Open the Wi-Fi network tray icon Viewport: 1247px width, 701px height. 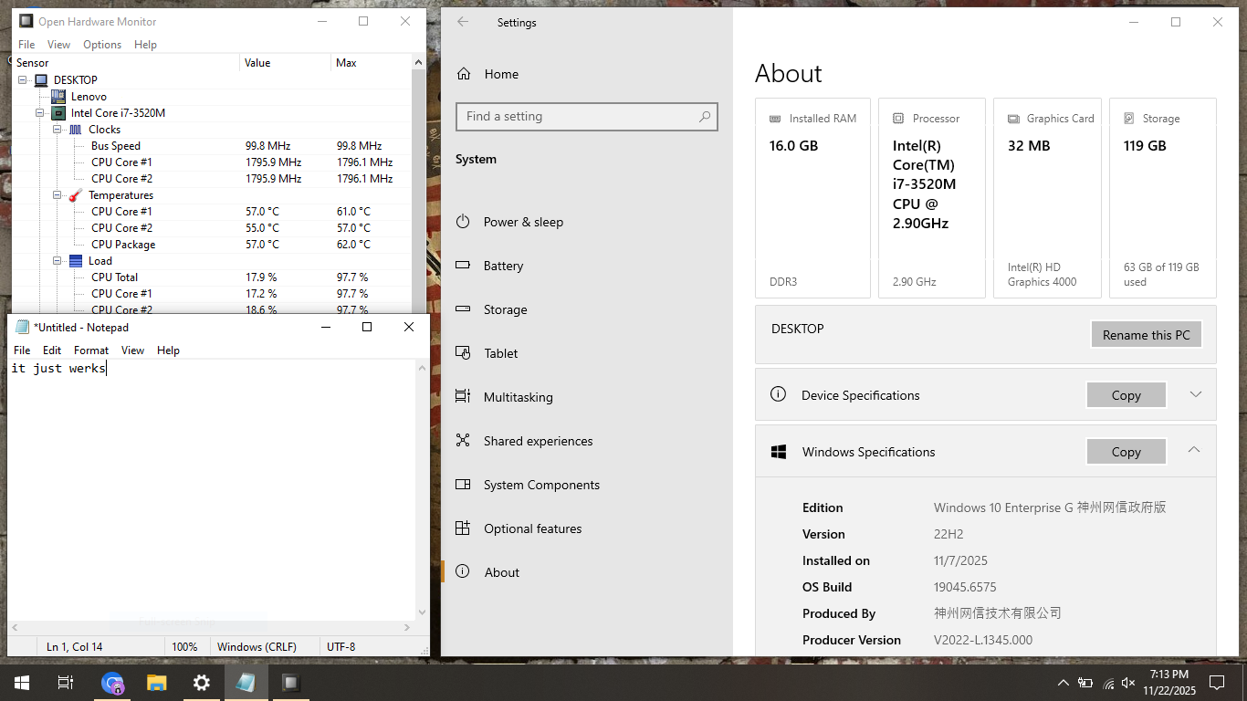click(x=1108, y=683)
